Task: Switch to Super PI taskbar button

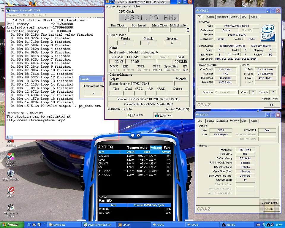Action: point(98,225)
